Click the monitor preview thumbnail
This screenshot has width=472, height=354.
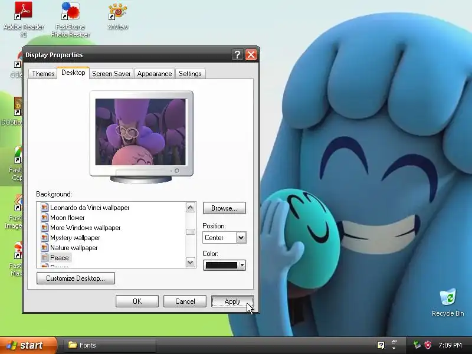click(140, 132)
